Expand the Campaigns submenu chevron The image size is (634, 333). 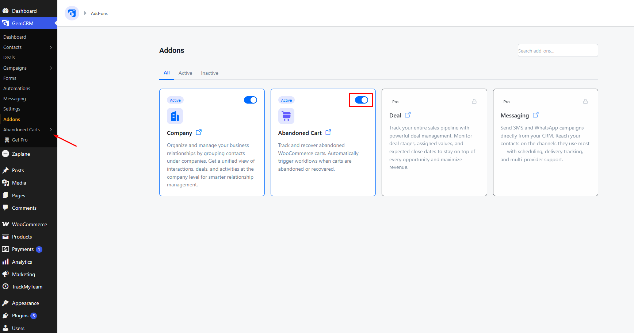(51, 68)
